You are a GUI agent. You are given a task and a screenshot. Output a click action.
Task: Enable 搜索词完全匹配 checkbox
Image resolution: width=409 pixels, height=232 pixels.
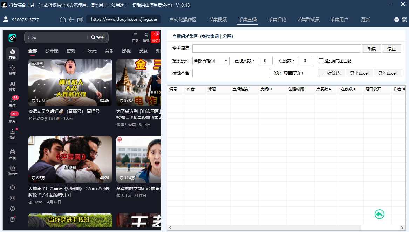321,60
